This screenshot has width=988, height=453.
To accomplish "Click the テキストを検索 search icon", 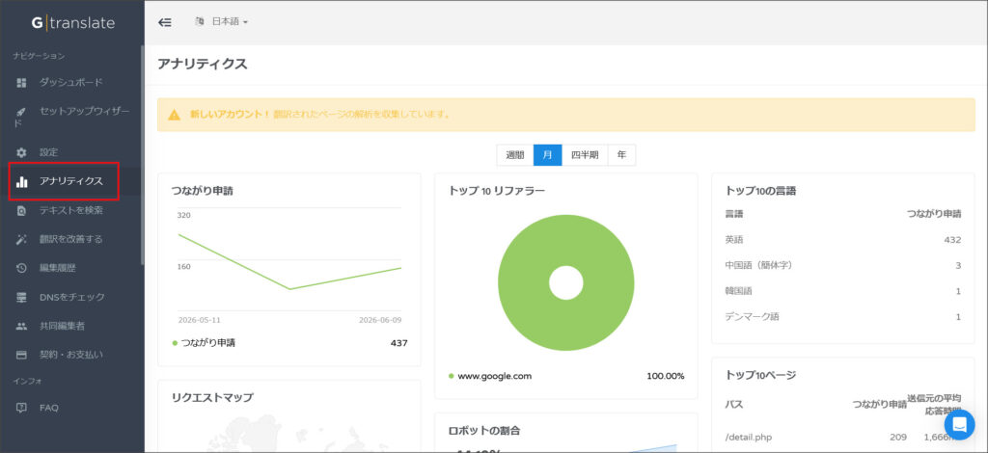I will click(21, 211).
